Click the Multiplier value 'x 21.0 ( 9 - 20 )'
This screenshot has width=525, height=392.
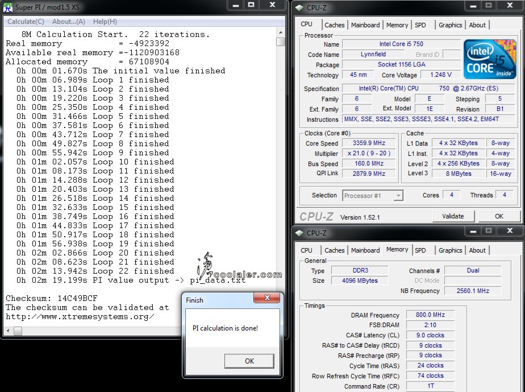point(369,153)
